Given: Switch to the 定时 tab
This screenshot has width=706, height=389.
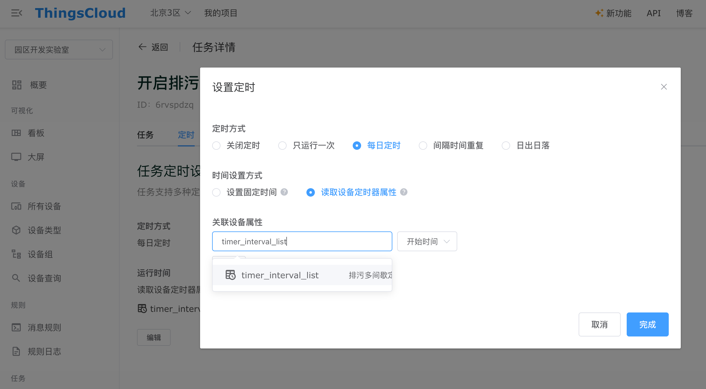Looking at the screenshot, I should point(186,135).
